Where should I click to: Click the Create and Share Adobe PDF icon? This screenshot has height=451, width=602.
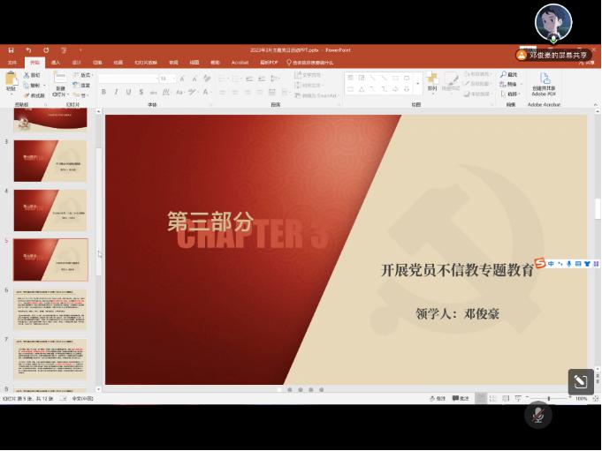click(544, 79)
